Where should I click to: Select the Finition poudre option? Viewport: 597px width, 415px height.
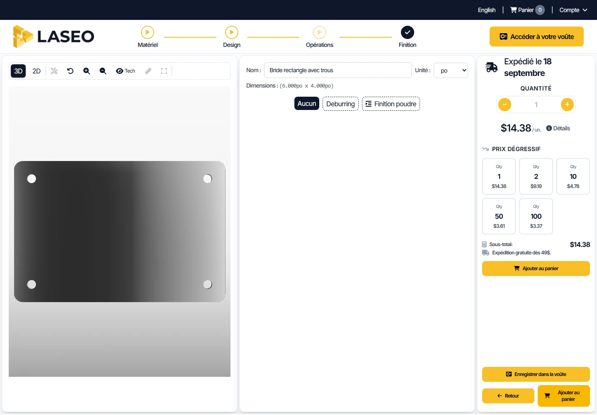point(391,104)
